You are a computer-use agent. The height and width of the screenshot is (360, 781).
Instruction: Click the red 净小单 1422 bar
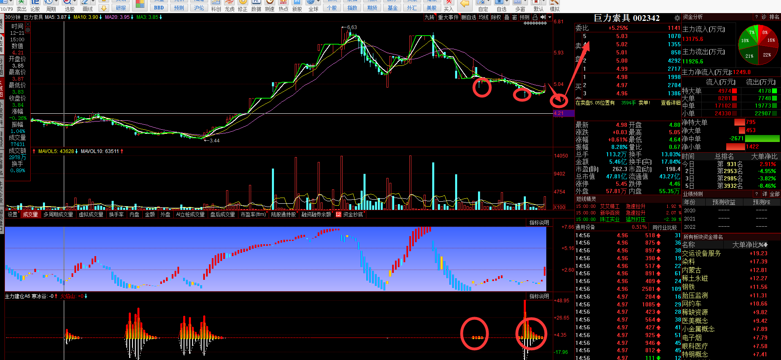(x=736, y=147)
